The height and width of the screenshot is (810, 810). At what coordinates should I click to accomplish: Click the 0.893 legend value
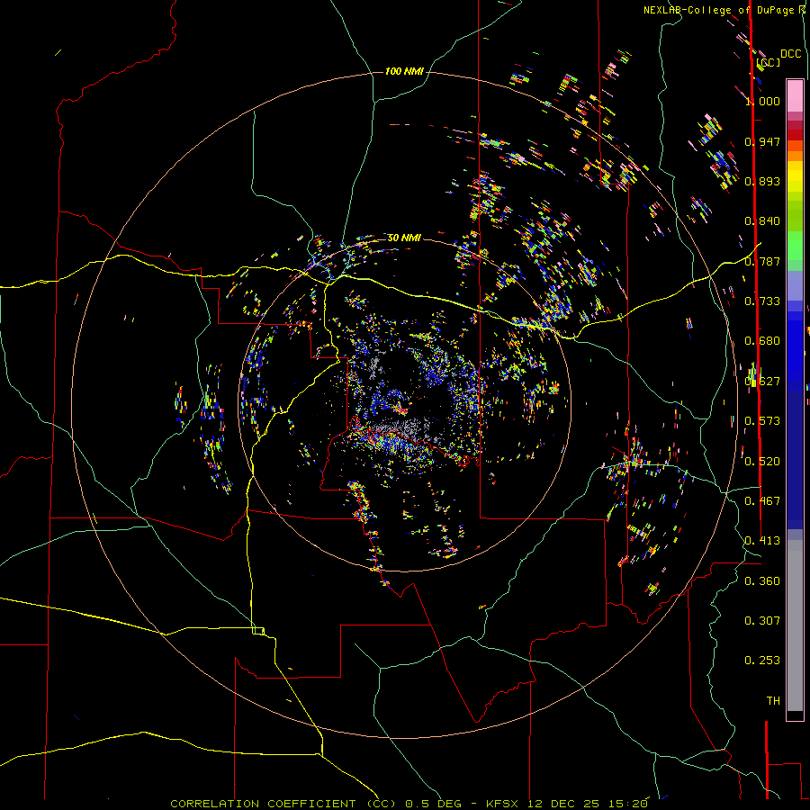[762, 181]
